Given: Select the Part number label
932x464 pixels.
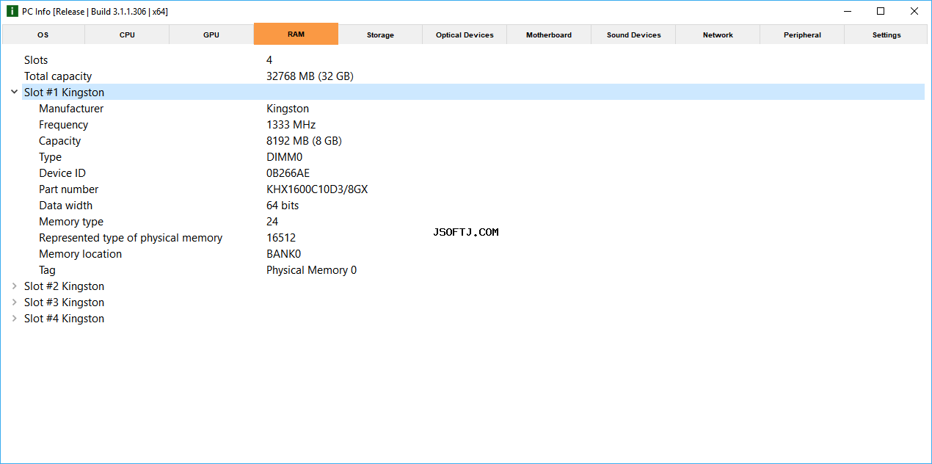Looking at the screenshot, I should pyautogui.click(x=68, y=189).
